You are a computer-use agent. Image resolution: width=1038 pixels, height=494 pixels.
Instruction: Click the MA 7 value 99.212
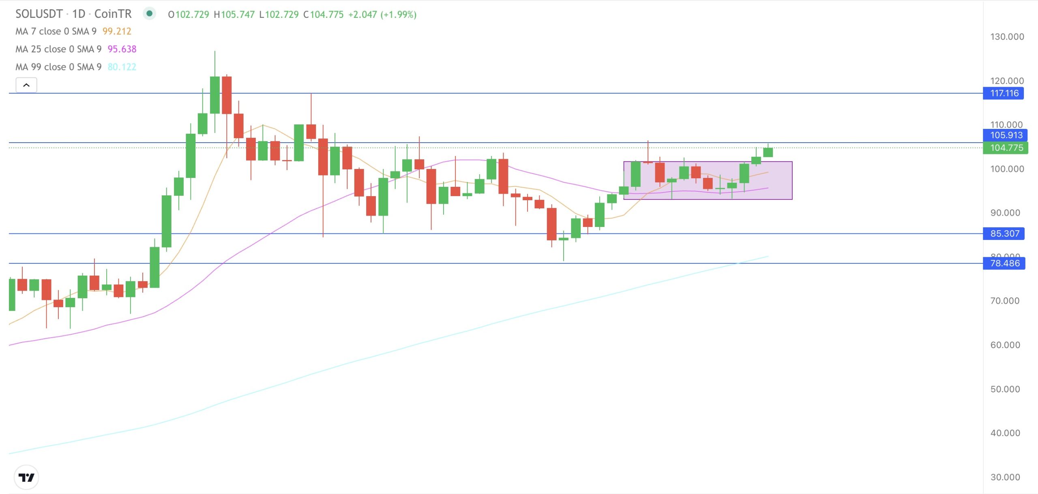(117, 32)
